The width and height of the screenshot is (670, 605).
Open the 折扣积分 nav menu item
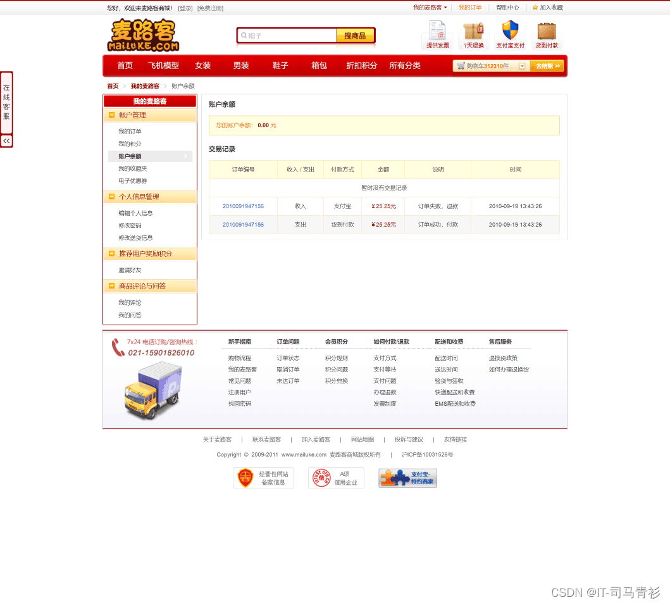coord(361,65)
